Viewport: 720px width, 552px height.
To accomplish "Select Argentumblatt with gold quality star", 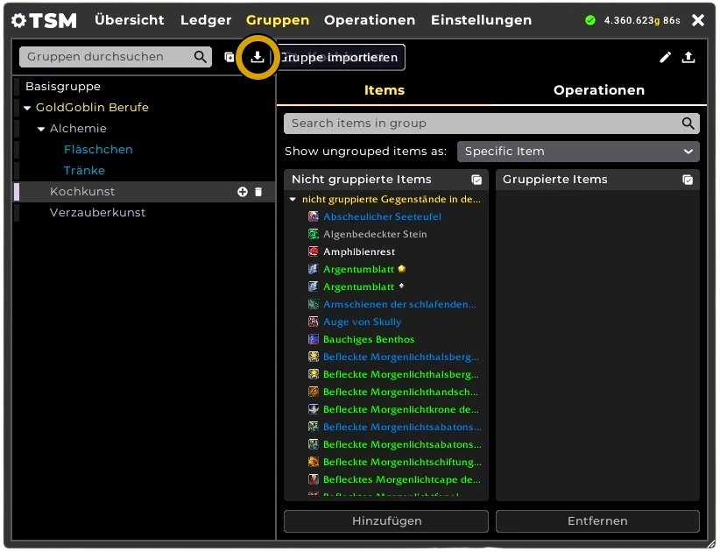I will (364, 269).
